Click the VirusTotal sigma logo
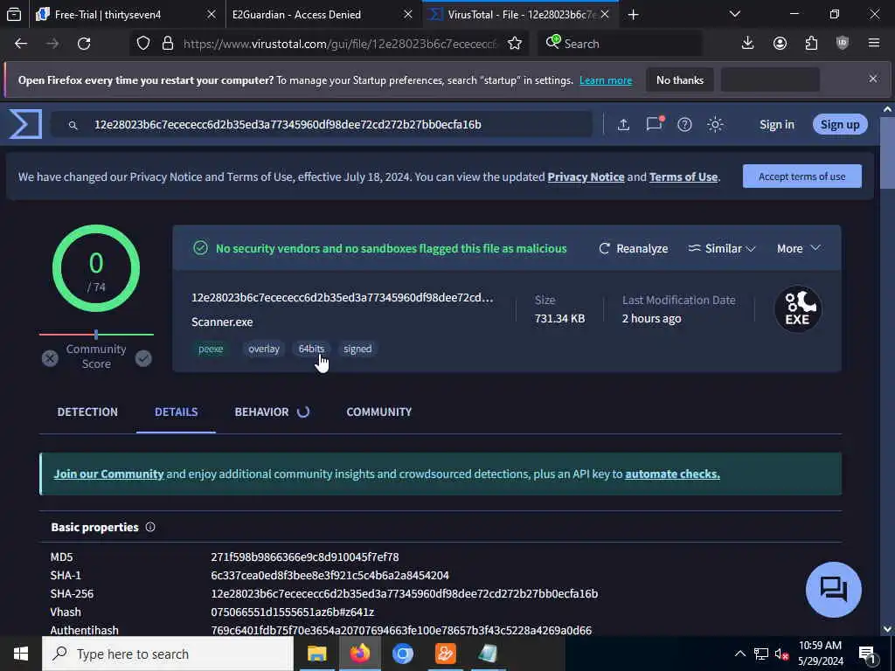Image resolution: width=895 pixels, height=671 pixels. pos(25,124)
